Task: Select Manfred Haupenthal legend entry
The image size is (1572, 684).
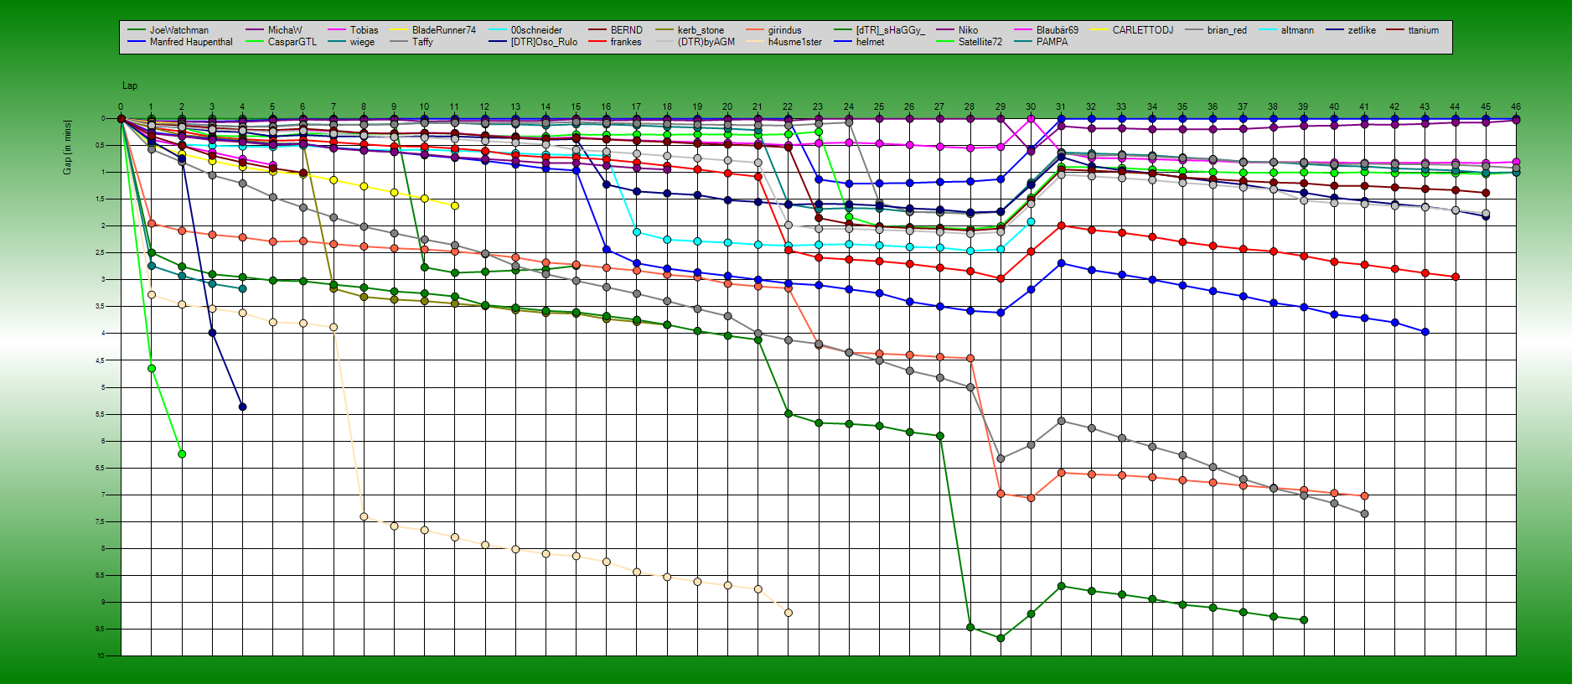Action: pyautogui.click(x=191, y=42)
